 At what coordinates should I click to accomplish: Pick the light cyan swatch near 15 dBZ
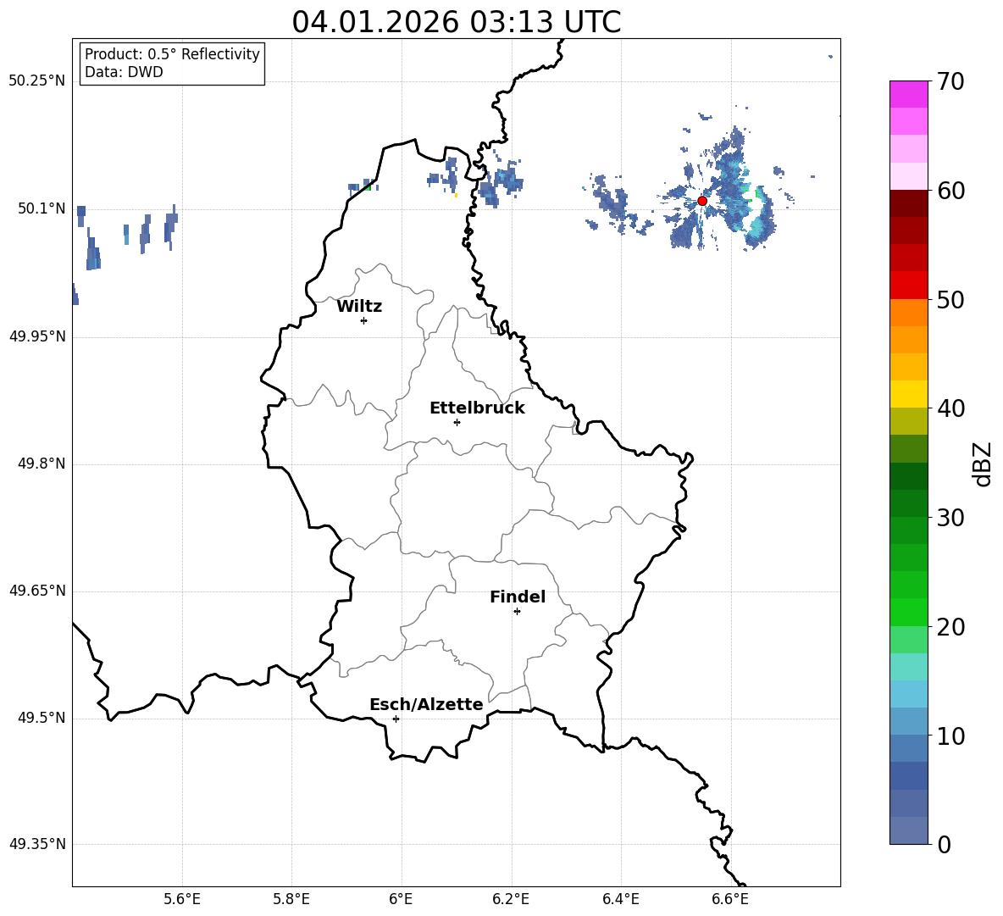(x=908, y=667)
